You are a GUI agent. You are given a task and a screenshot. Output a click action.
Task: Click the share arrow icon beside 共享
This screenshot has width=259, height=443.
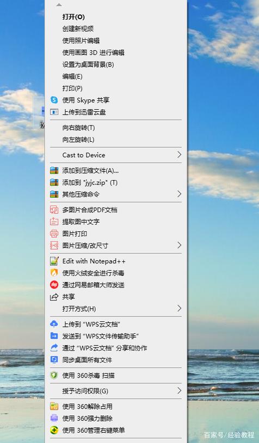click(x=54, y=297)
